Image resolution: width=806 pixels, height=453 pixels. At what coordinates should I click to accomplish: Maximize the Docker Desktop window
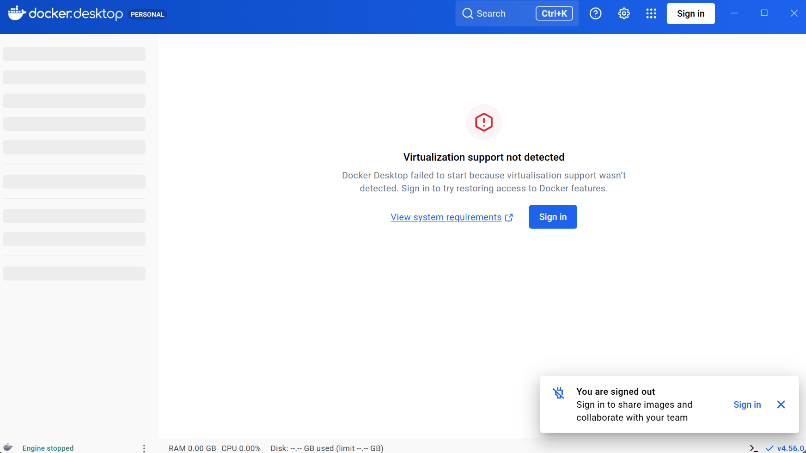[764, 13]
